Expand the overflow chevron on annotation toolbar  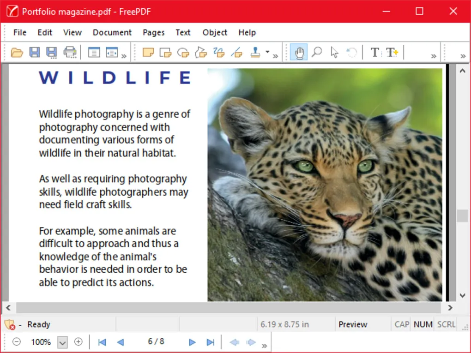(x=276, y=55)
